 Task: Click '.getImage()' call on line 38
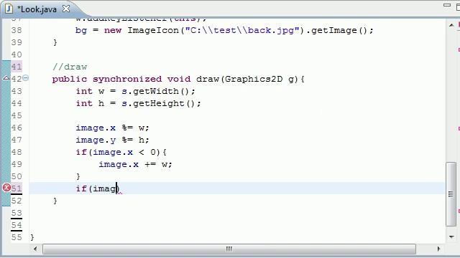pos(336,30)
